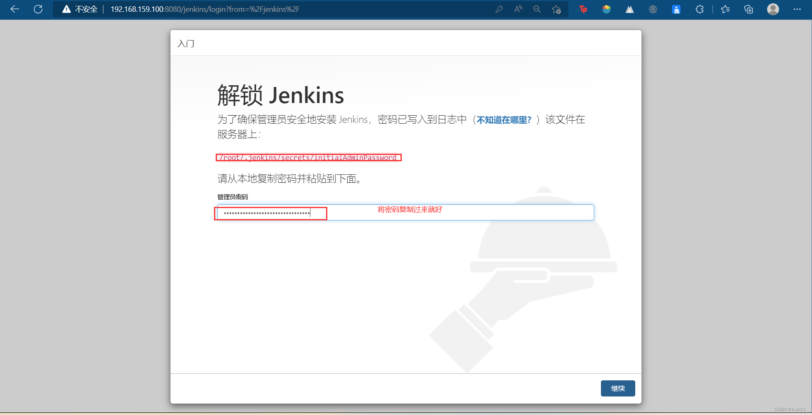This screenshot has width=812, height=415.
Task: Open the user profile avatar
Action: pyautogui.click(x=773, y=9)
